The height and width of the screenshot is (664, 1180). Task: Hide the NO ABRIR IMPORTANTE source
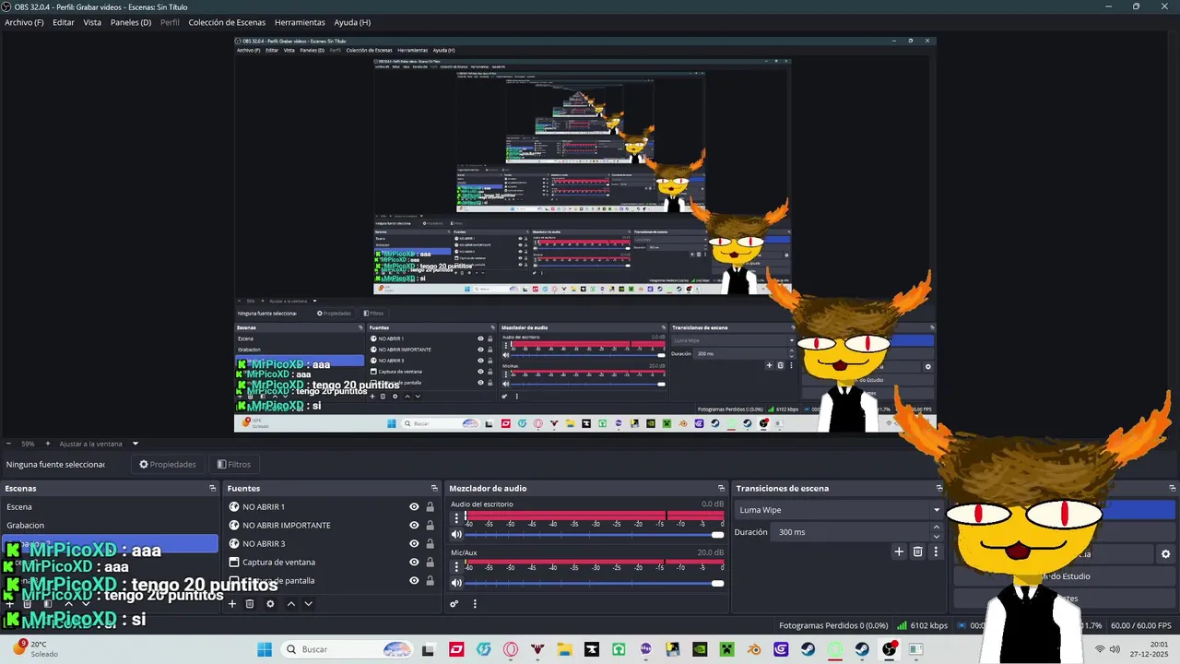pos(414,526)
